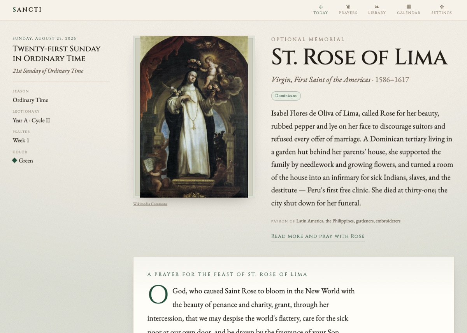
Task: Go to the Prayers tab label
Action: (348, 13)
